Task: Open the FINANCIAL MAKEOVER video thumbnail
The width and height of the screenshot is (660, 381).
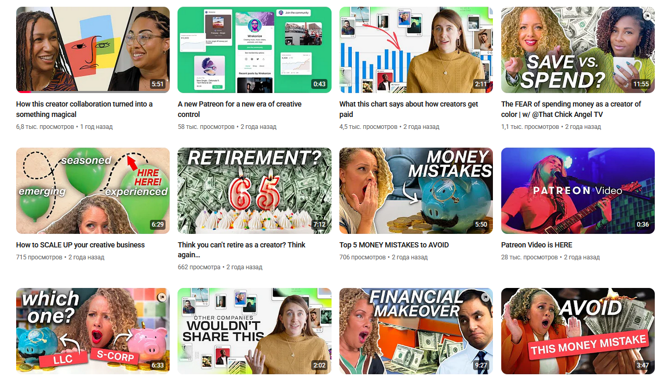Action: [416, 331]
